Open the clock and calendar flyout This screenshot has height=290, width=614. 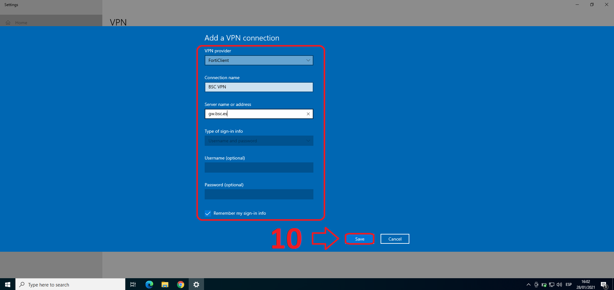[586, 285]
